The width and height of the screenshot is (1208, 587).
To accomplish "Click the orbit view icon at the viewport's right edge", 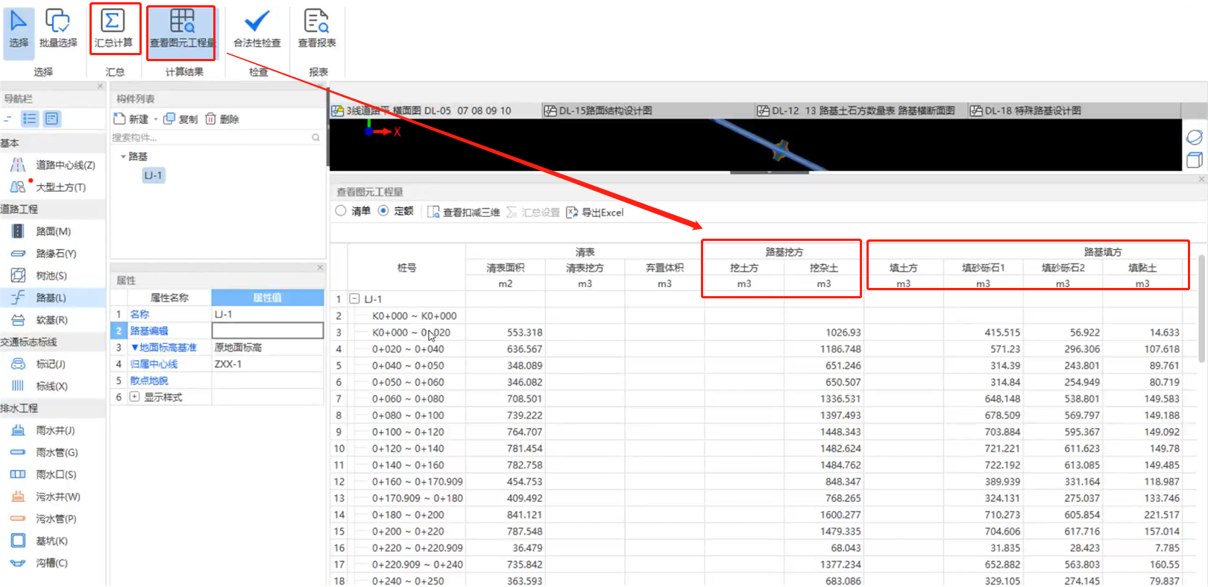I will (1194, 137).
